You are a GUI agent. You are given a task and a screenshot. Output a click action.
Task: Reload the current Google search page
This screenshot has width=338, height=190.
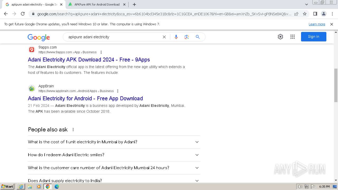coord(23,14)
